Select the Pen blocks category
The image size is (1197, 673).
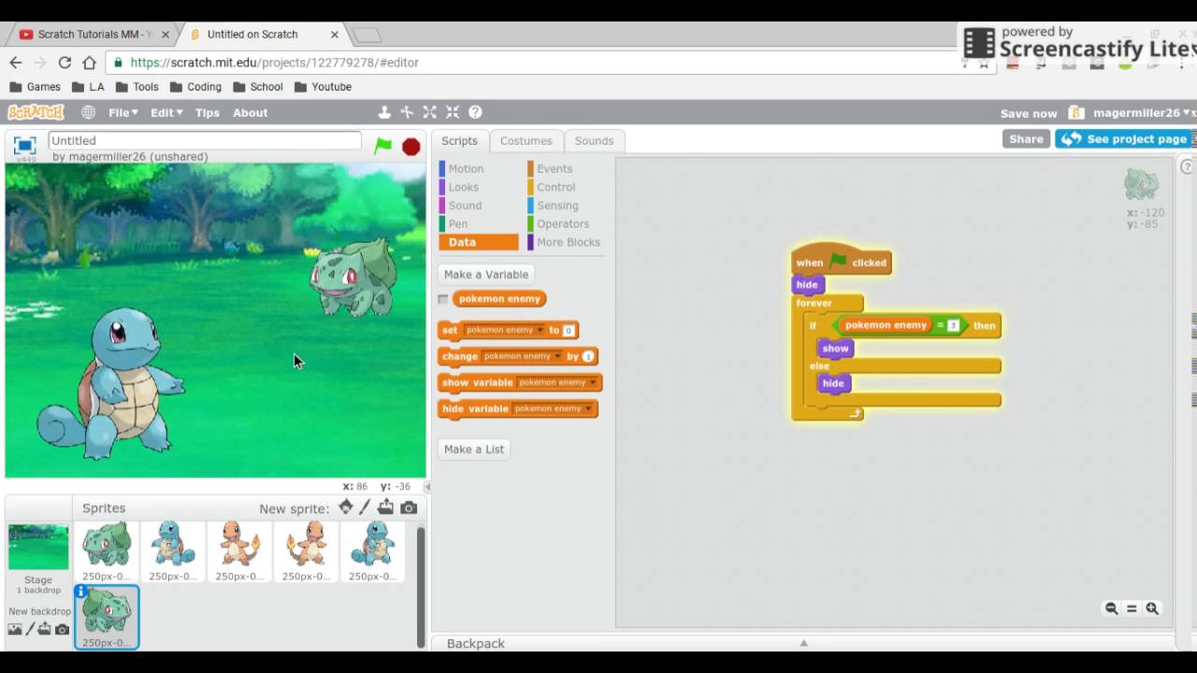[x=457, y=224]
